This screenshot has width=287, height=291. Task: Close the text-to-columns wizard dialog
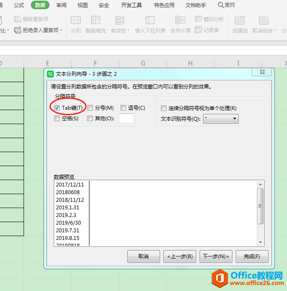pyautogui.click(x=262, y=72)
